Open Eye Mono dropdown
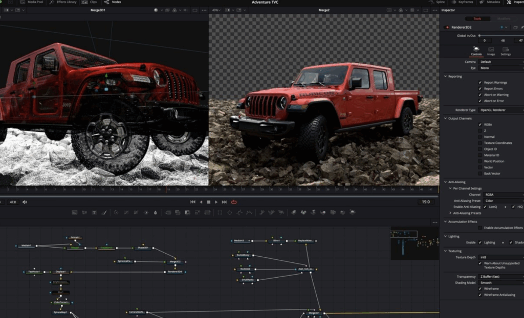This screenshot has height=318, width=524. tap(500, 68)
